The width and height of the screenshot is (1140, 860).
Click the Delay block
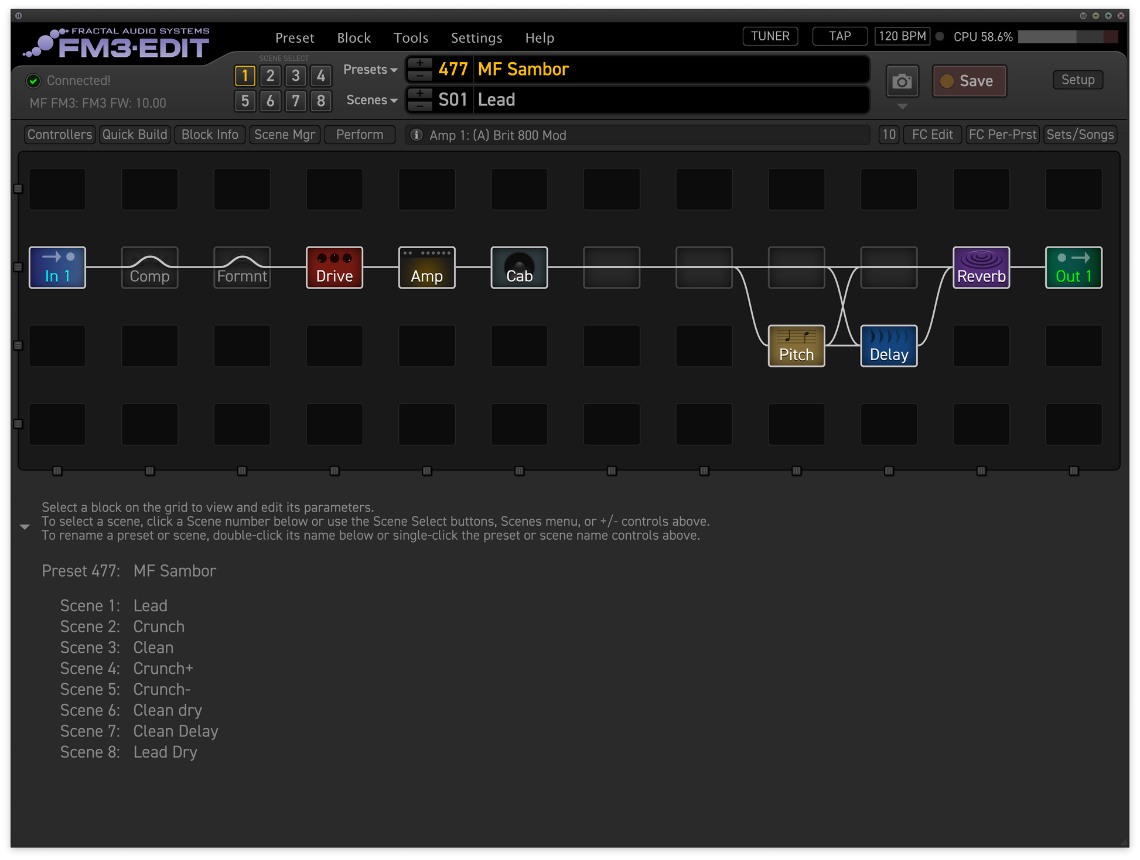(x=888, y=346)
